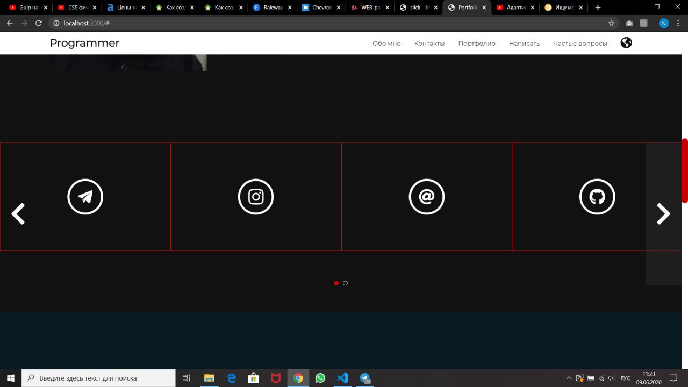Image resolution: width=688 pixels, height=387 pixels.
Task: Open Visual Studio Code from the taskbar
Action: (x=342, y=378)
